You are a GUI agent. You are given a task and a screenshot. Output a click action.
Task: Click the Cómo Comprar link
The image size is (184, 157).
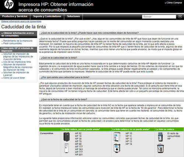(x=173, y=3)
